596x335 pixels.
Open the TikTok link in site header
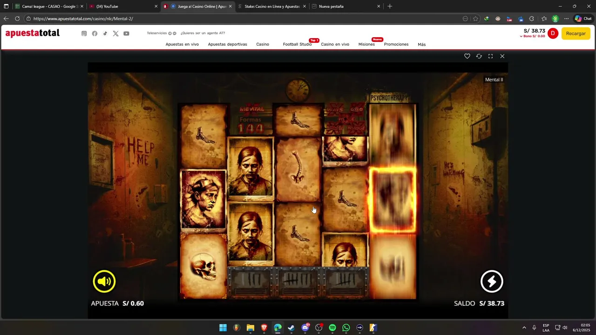pos(105,33)
